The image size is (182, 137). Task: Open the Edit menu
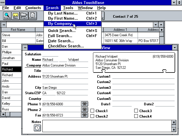coord(17,8)
